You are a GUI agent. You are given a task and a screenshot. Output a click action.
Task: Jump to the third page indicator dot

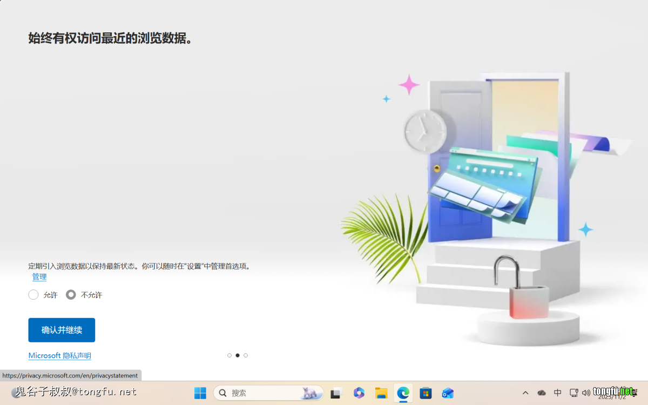(246, 355)
